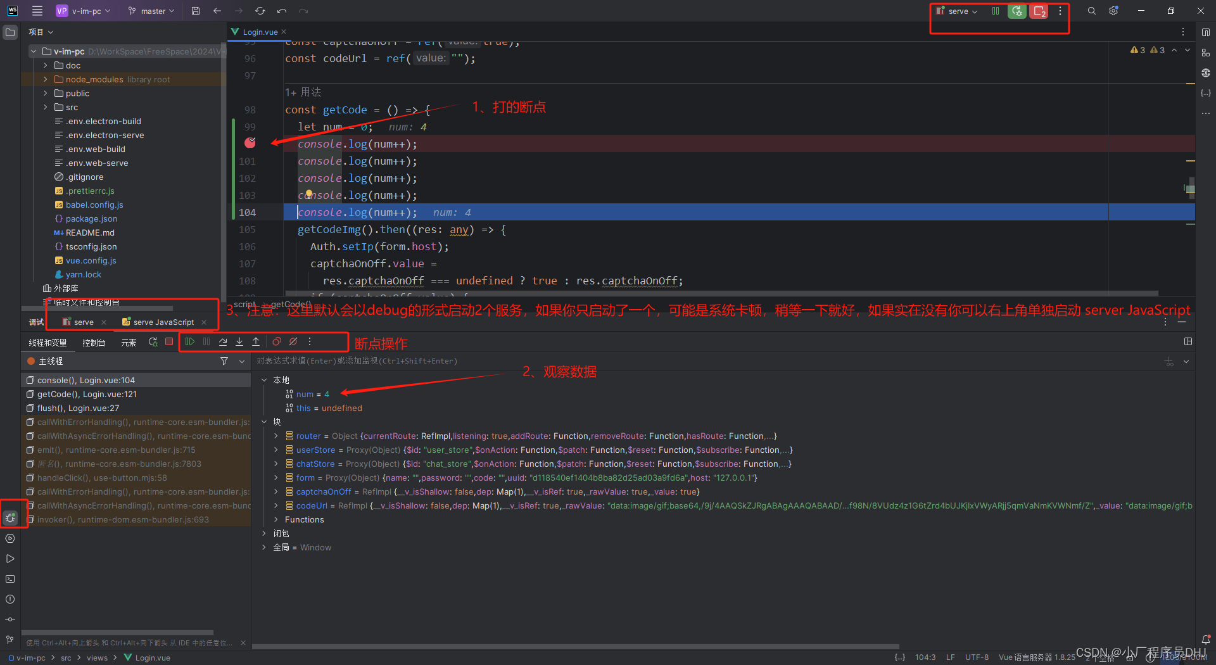Open the main hamburger menu
This screenshot has width=1216, height=665.
(37, 11)
